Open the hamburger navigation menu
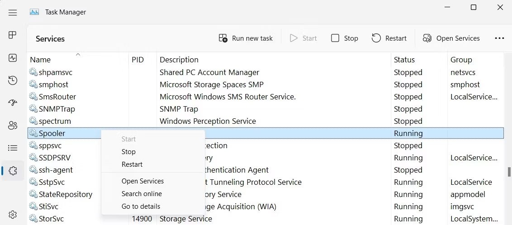This screenshot has height=225, width=512. [13, 13]
